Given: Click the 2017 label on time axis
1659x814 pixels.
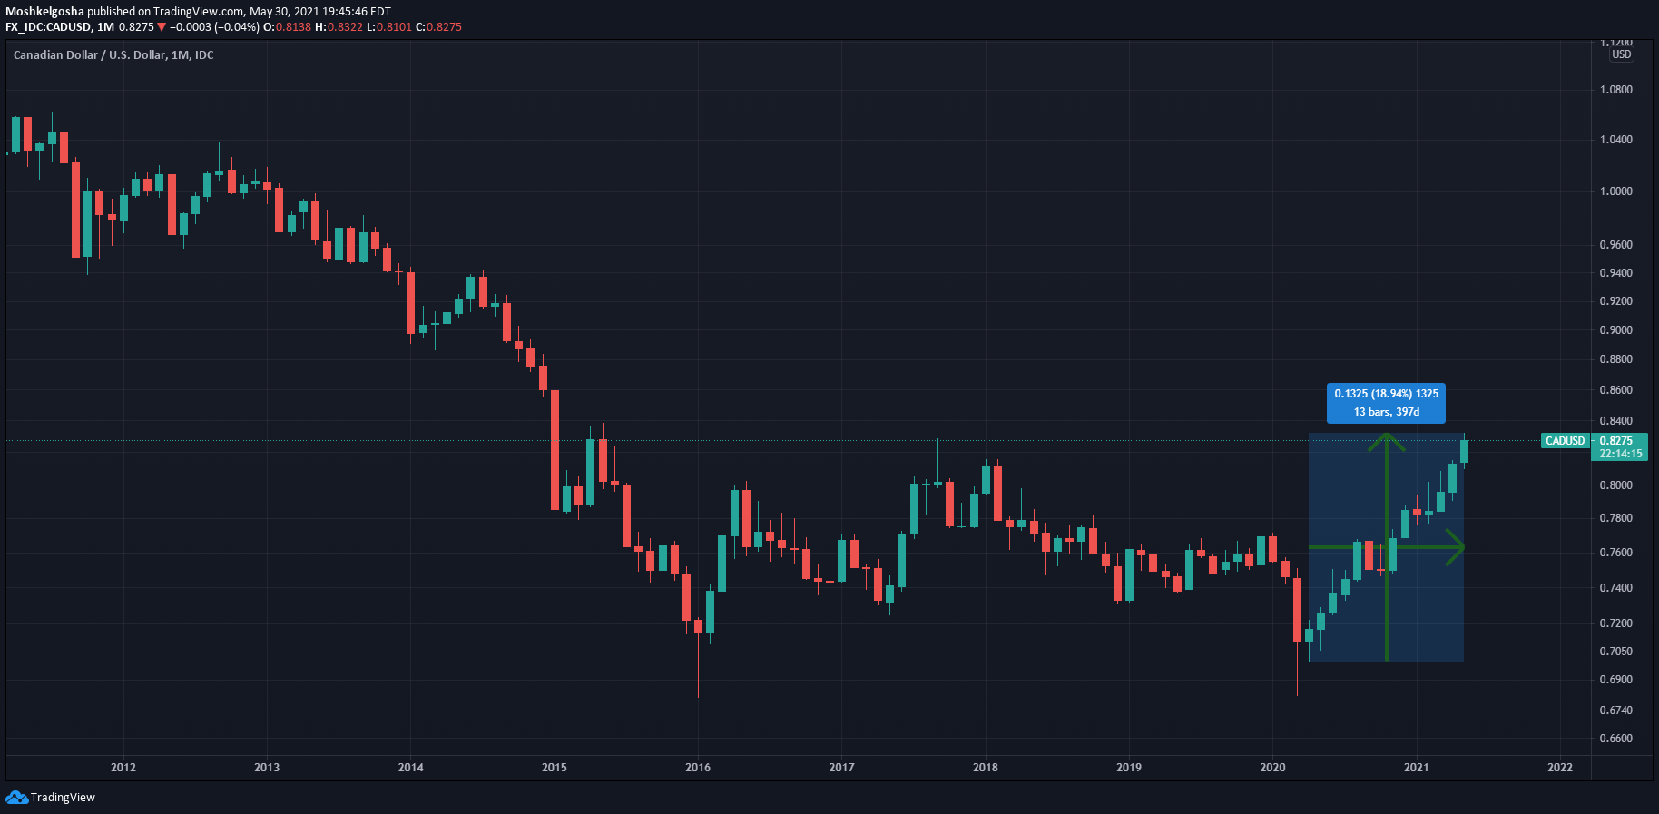Looking at the screenshot, I should [x=841, y=768].
